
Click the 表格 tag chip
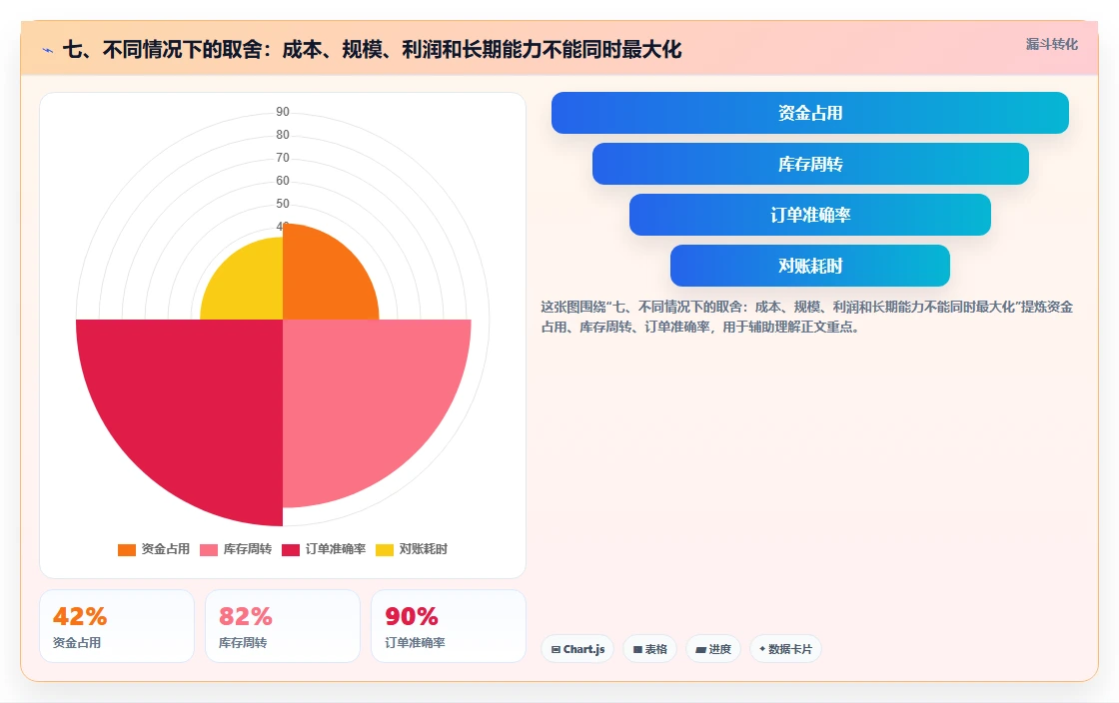[650, 649]
